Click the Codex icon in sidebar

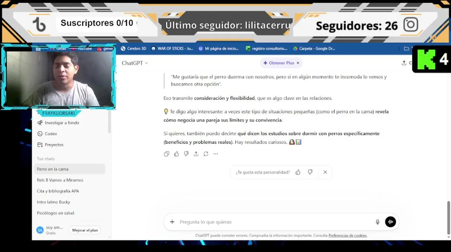[x=40, y=134]
